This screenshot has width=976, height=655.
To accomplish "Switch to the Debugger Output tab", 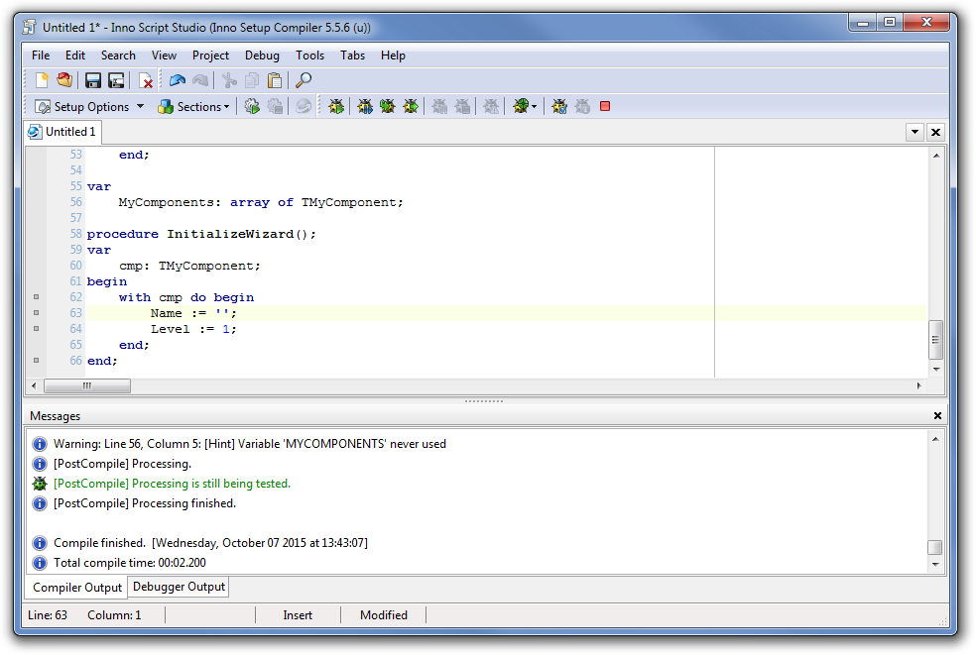I will coord(179,587).
